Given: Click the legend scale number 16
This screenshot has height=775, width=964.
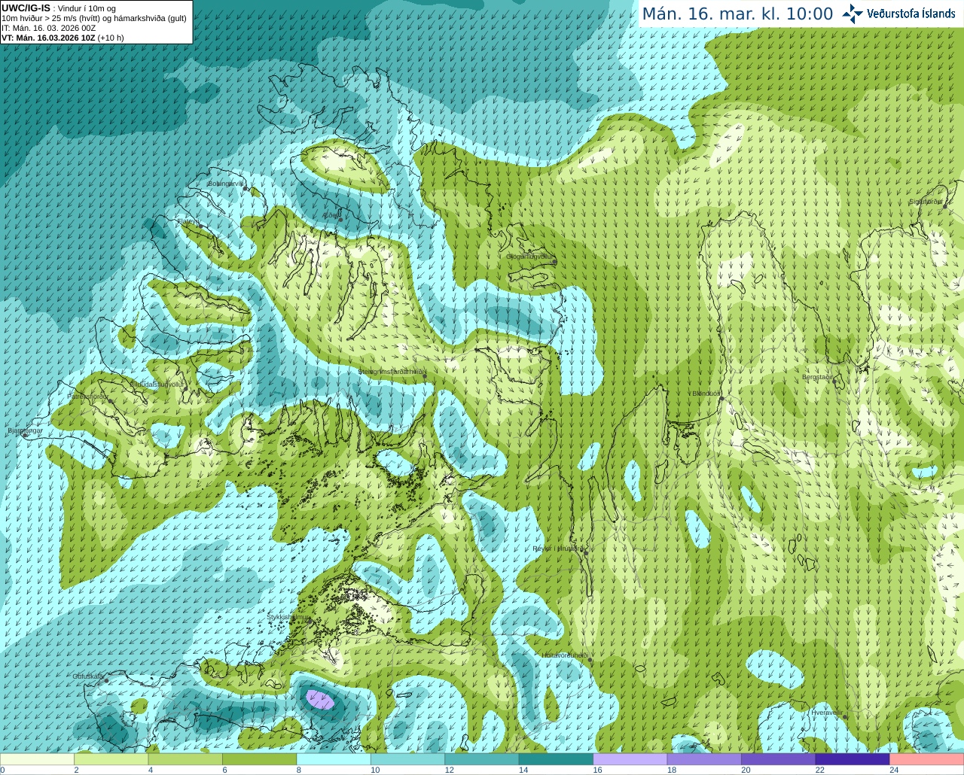Looking at the screenshot, I should point(597,770).
